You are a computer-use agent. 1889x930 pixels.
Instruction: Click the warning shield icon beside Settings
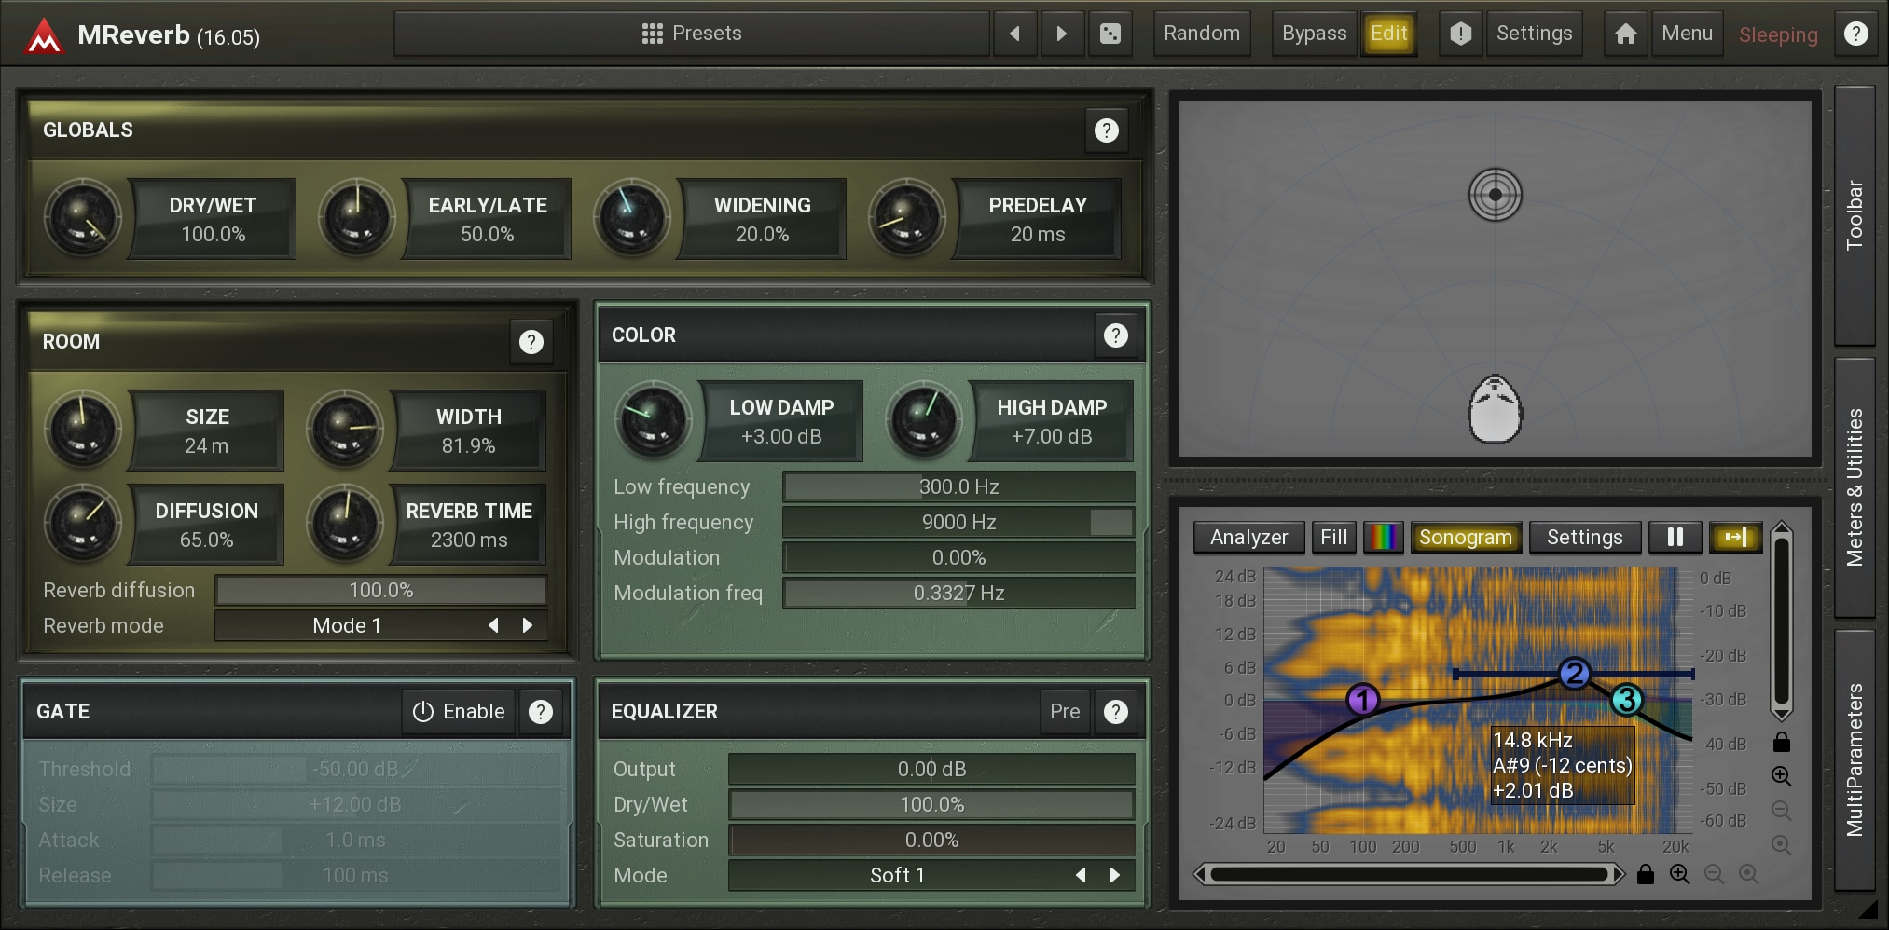[x=1460, y=34]
